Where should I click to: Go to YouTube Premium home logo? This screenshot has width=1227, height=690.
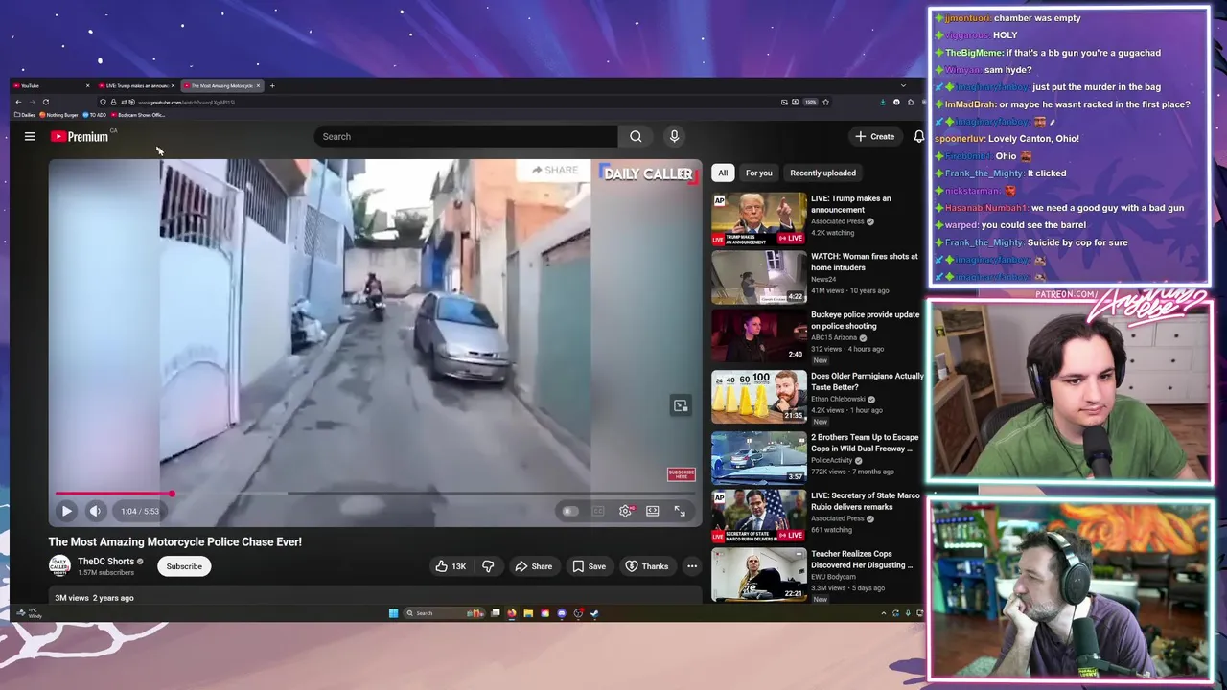[x=80, y=136]
